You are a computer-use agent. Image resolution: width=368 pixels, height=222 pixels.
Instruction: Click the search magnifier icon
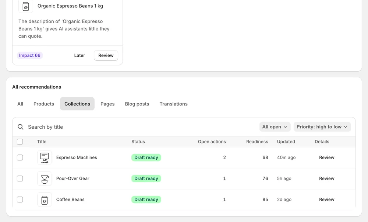click(21, 127)
